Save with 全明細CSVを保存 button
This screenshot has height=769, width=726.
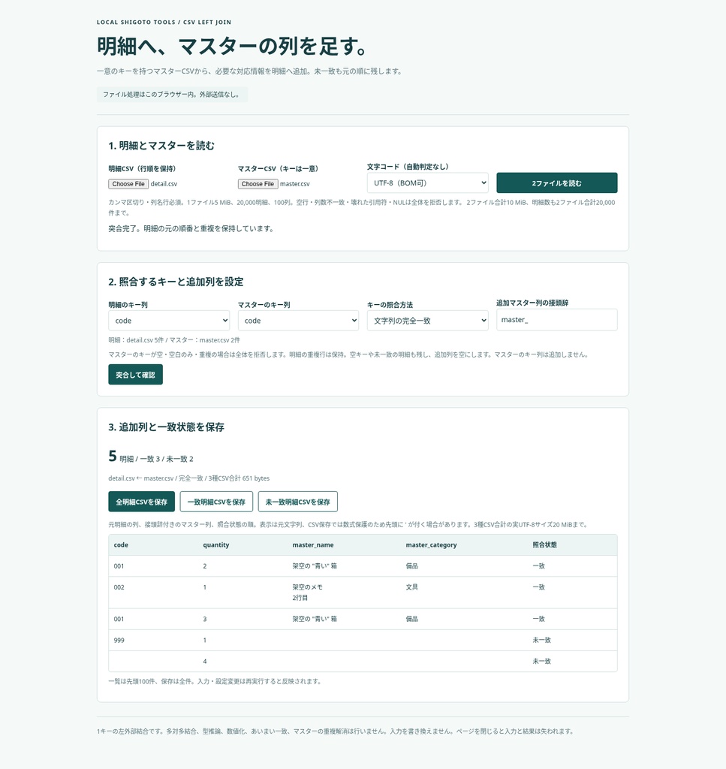141,502
